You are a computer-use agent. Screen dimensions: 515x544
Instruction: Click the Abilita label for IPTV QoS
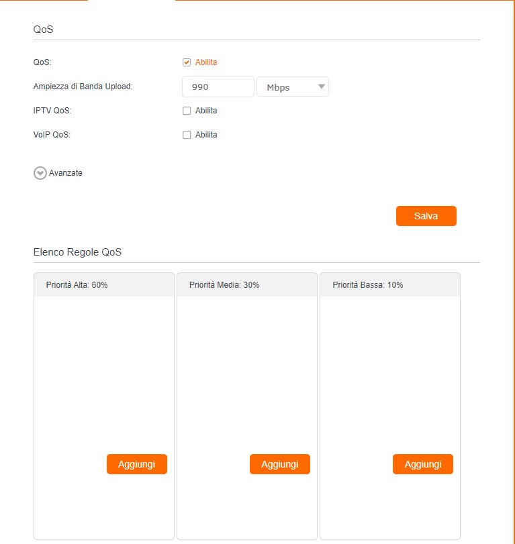click(x=206, y=111)
